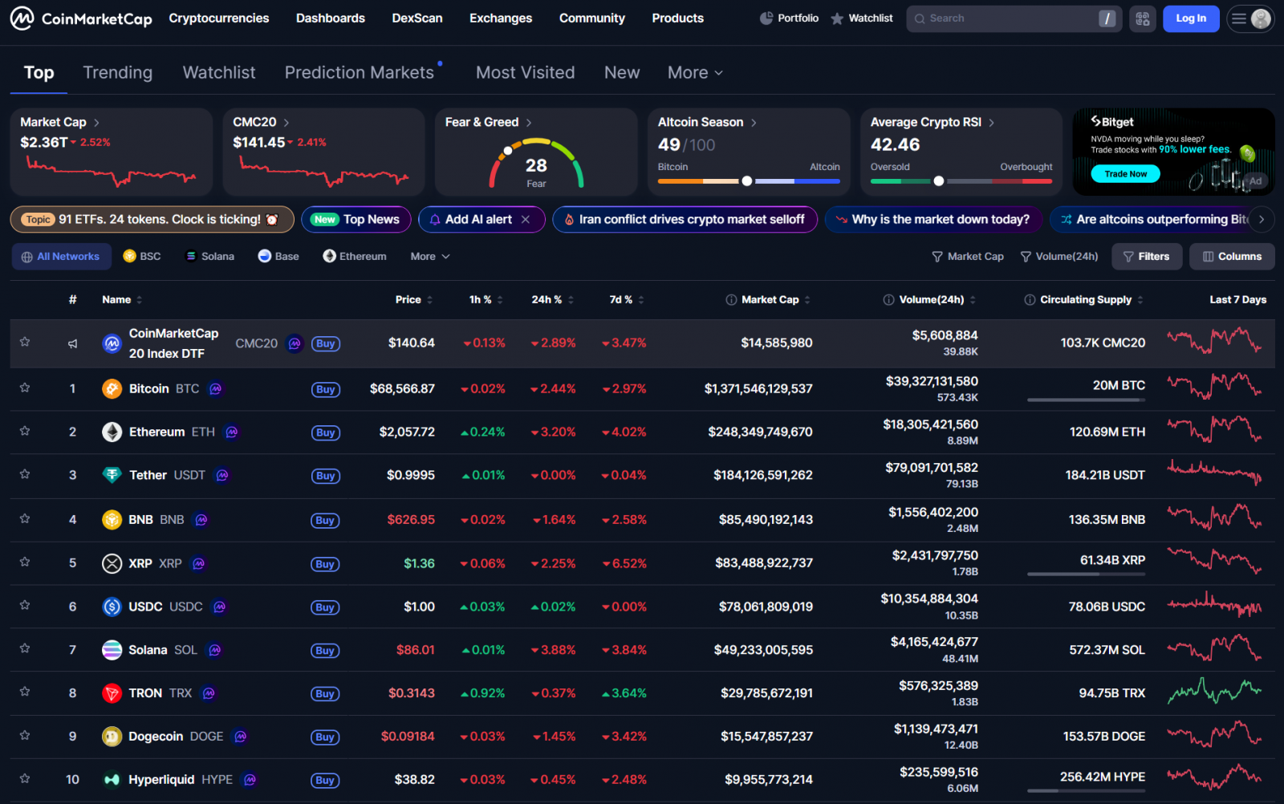Click the Altcoin Season slider indicator
The height and width of the screenshot is (804, 1284).
pos(747,181)
